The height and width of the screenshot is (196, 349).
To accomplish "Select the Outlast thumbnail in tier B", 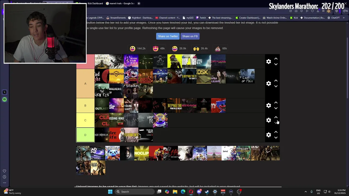I will click(x=102, y=106).
